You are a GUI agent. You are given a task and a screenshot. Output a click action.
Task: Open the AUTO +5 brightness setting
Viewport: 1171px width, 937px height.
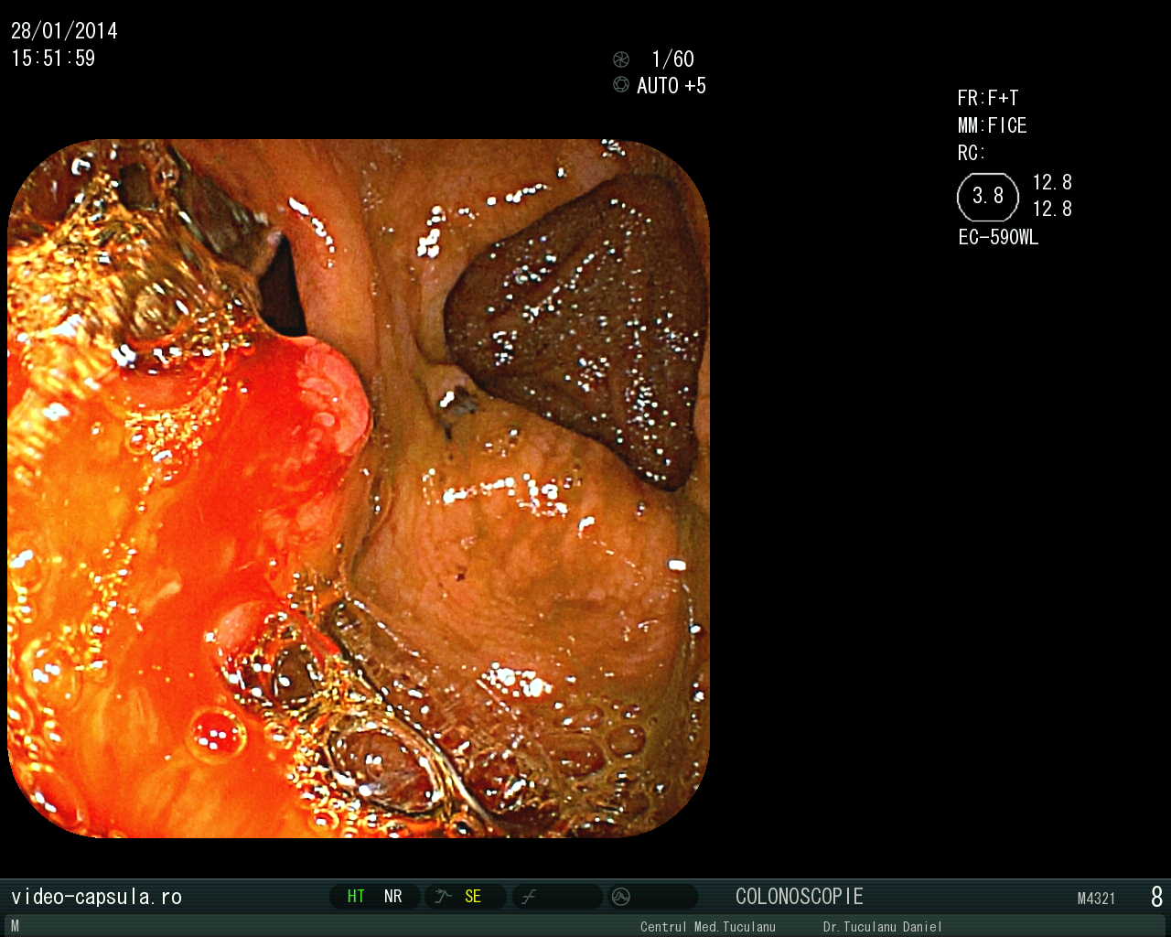[671, 86]
